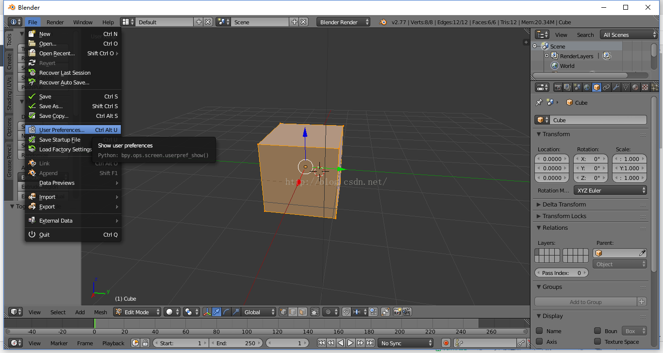Switch to edge select mode
Viewport: 663px width, 353px height.
tap(293, 312)
